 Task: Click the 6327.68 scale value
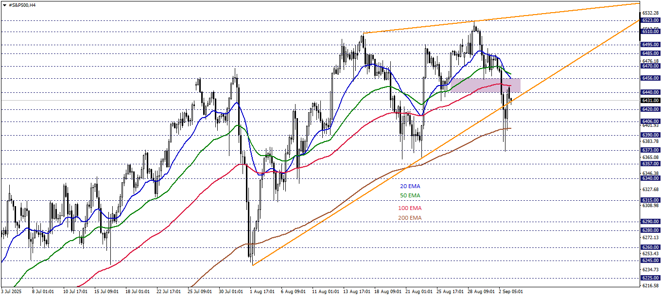(x=650, y=190)
